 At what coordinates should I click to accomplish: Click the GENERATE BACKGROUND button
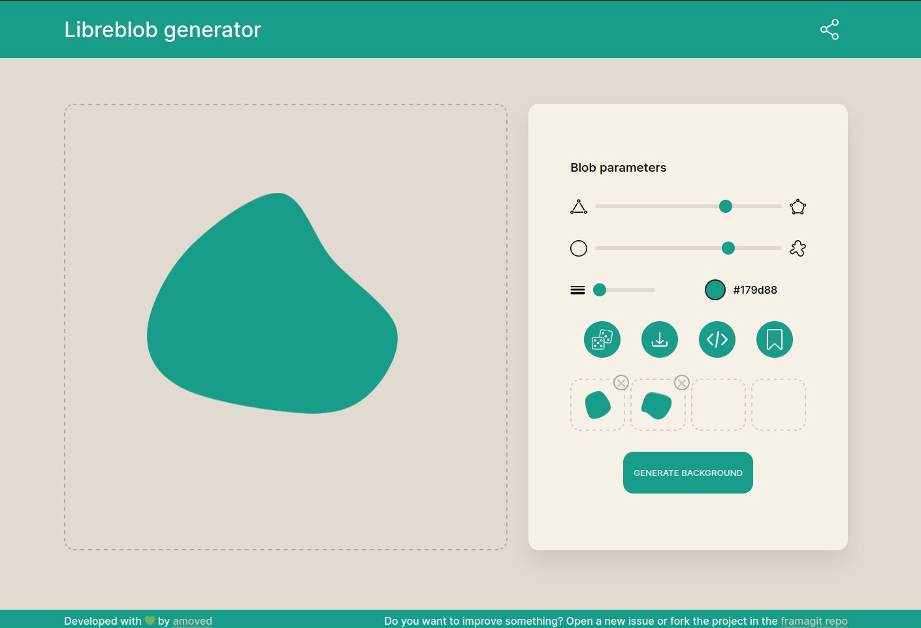[x=688, y=472]
